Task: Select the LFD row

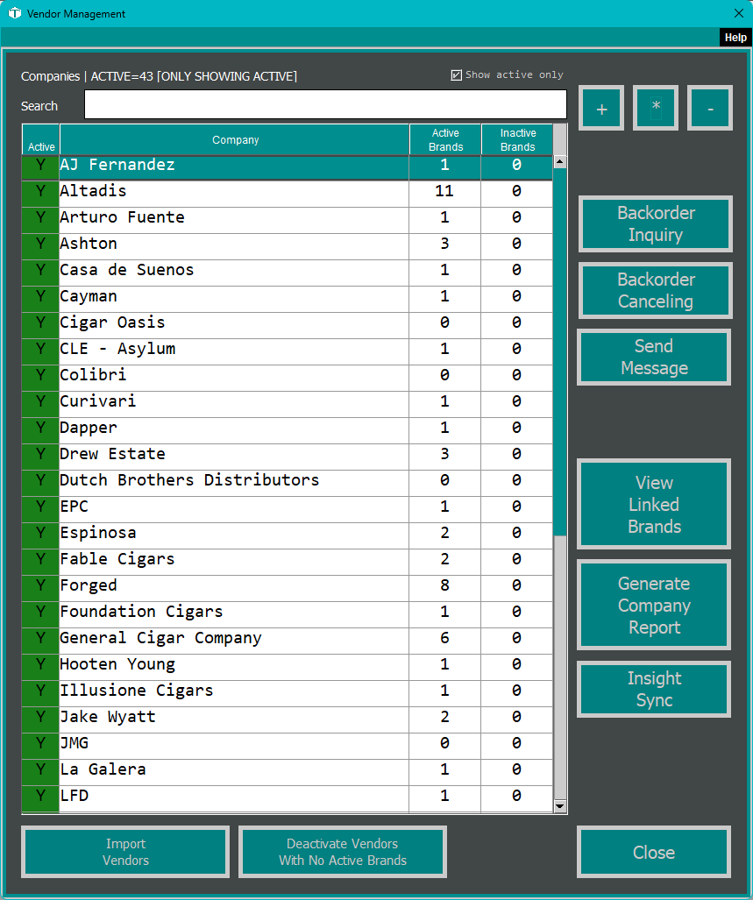Action: click(x=287, y=798)
